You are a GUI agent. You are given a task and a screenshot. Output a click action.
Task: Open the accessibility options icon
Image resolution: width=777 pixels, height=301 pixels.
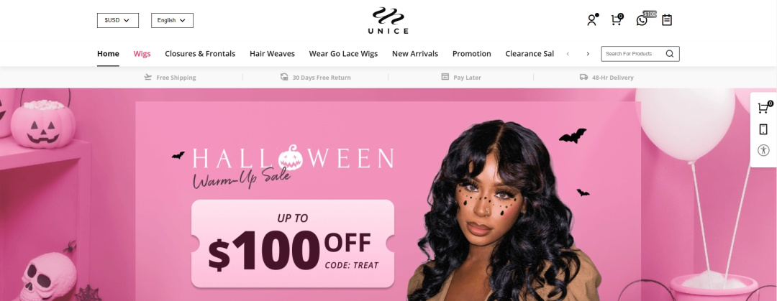763,151
